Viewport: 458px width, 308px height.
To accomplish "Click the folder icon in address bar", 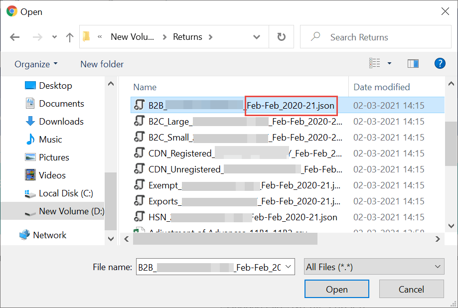I will click(x=86, y=37).
